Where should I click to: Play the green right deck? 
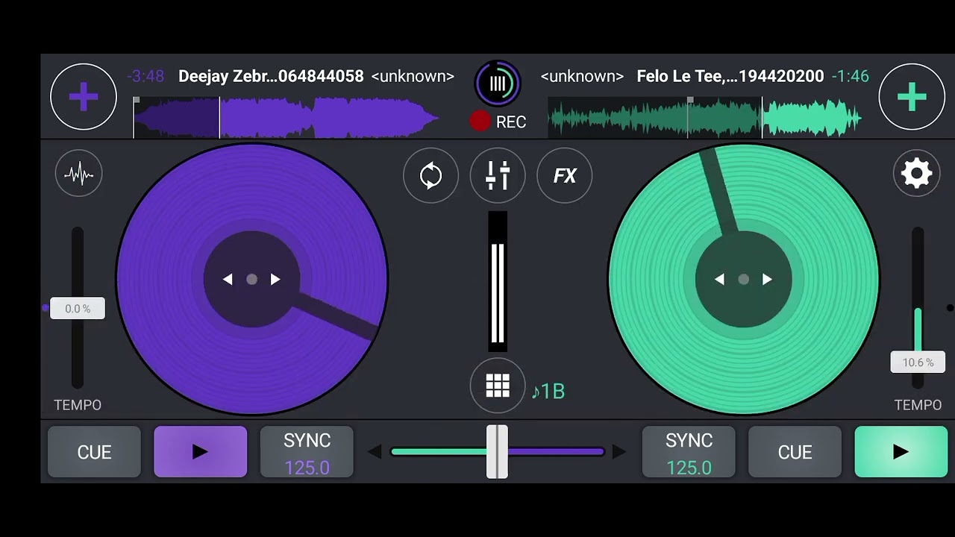901,452
